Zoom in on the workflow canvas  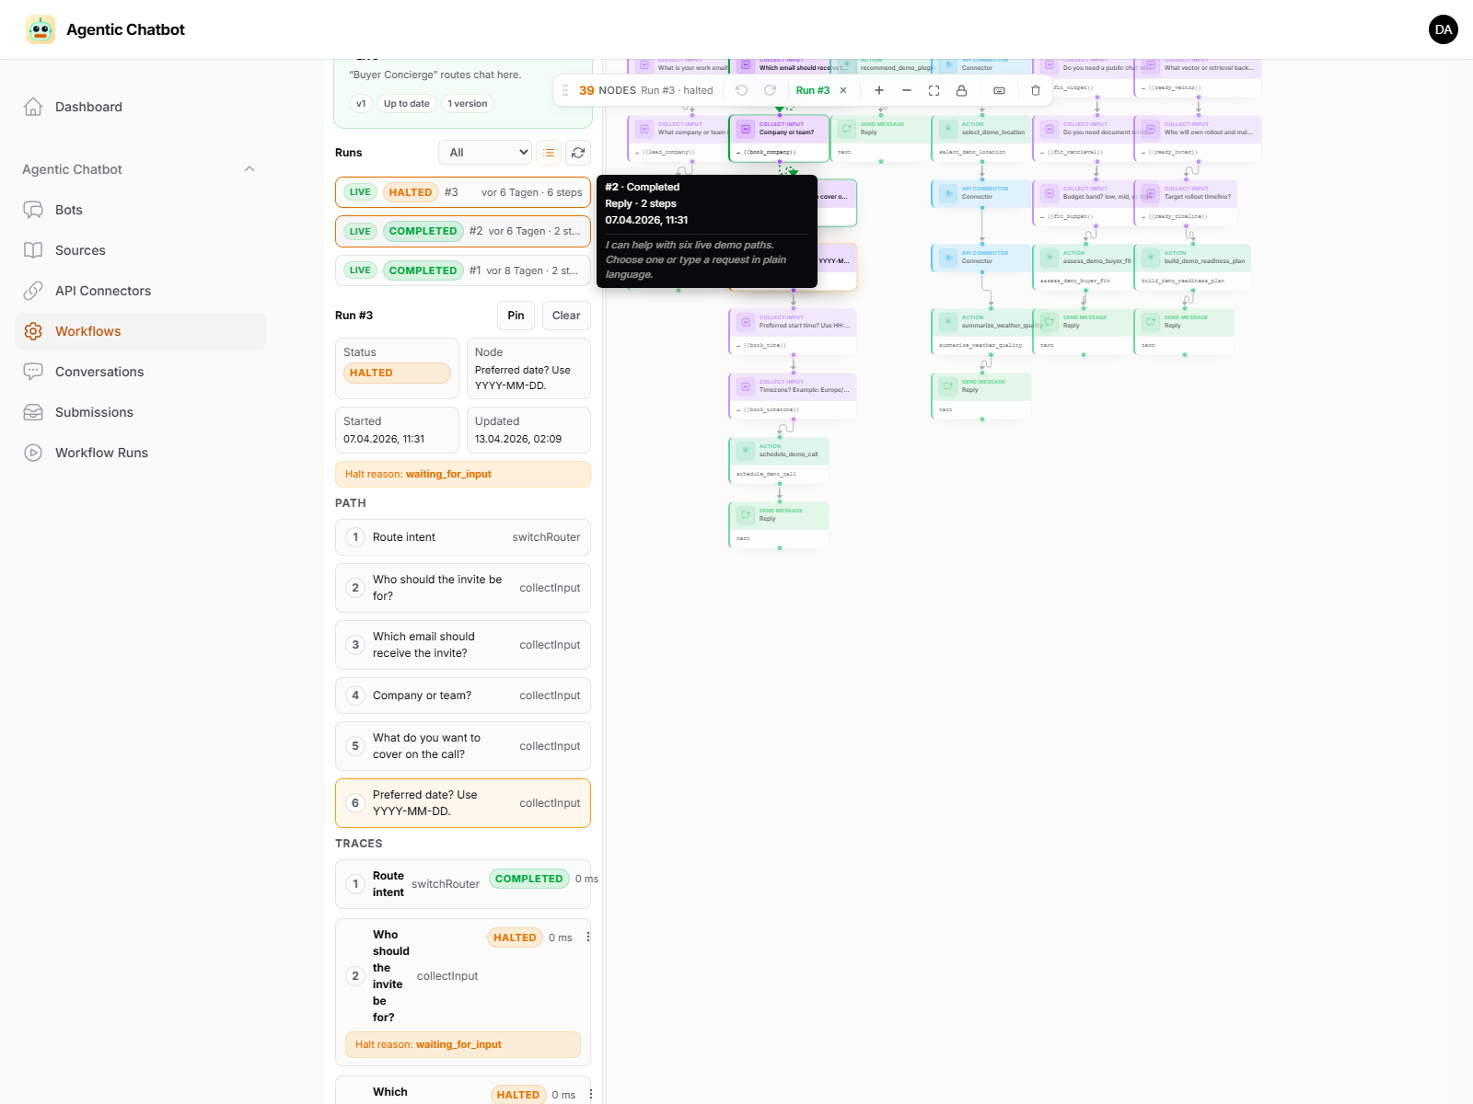879,90
